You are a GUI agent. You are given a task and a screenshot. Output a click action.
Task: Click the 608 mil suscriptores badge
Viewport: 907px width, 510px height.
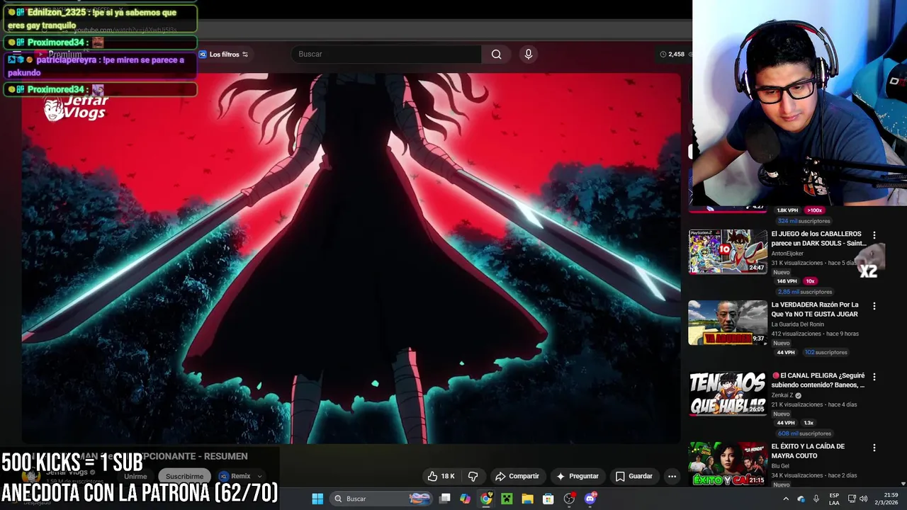(x=804, y=433)
